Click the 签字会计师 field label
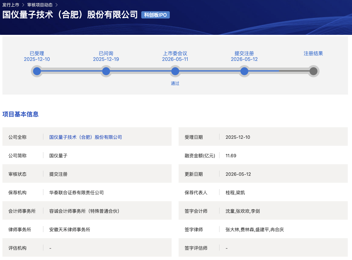Screen dimensions: 352x260 click(x=196, y=211)
